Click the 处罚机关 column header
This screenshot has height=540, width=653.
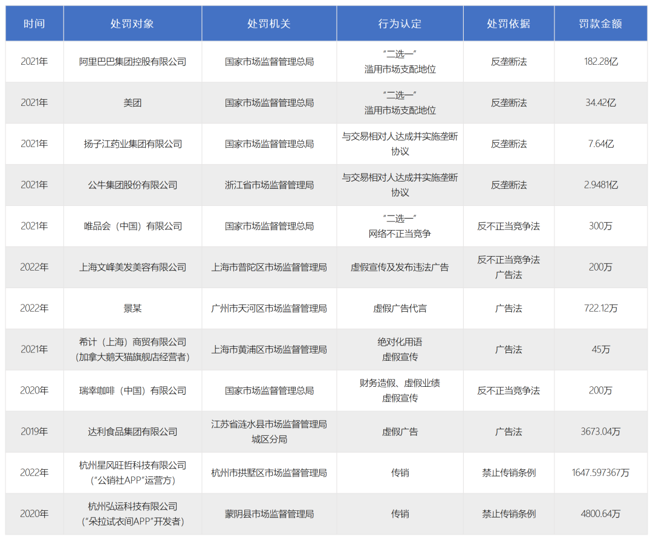click(x=269, y=24)
